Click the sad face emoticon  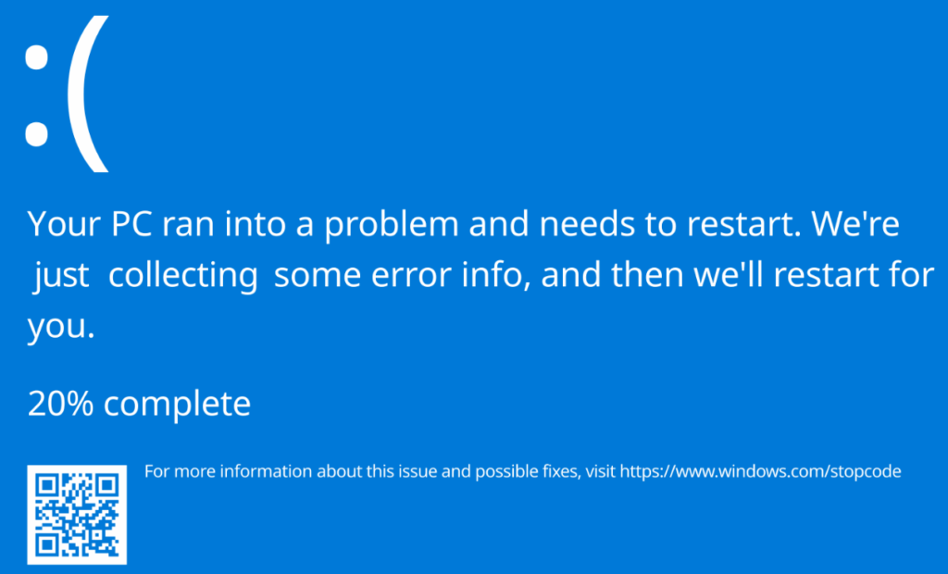[x=65, y=93]
